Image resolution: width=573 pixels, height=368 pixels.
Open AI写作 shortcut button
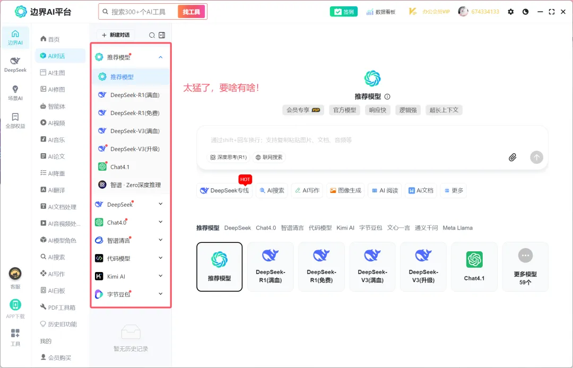pyautogui.click(x=307, y=190)
